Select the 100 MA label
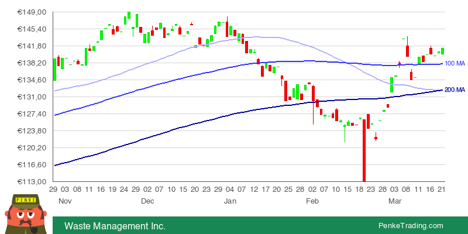The width and height of the screenshot is (468, 234). click(x=455, y=63)
